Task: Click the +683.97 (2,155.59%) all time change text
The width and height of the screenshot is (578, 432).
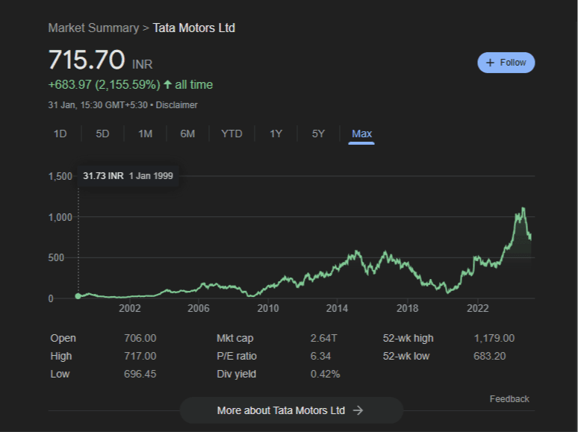Action: (131, 85)
